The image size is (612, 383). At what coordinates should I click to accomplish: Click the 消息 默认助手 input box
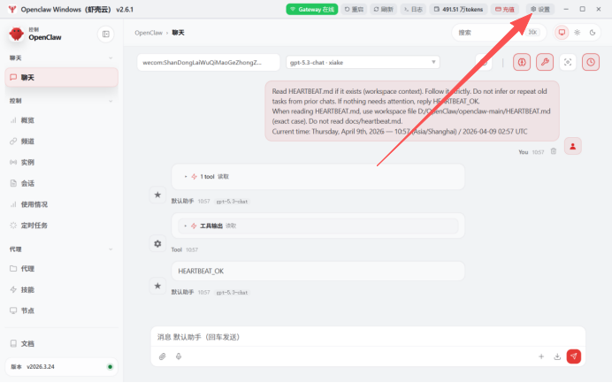pos(368,337)
